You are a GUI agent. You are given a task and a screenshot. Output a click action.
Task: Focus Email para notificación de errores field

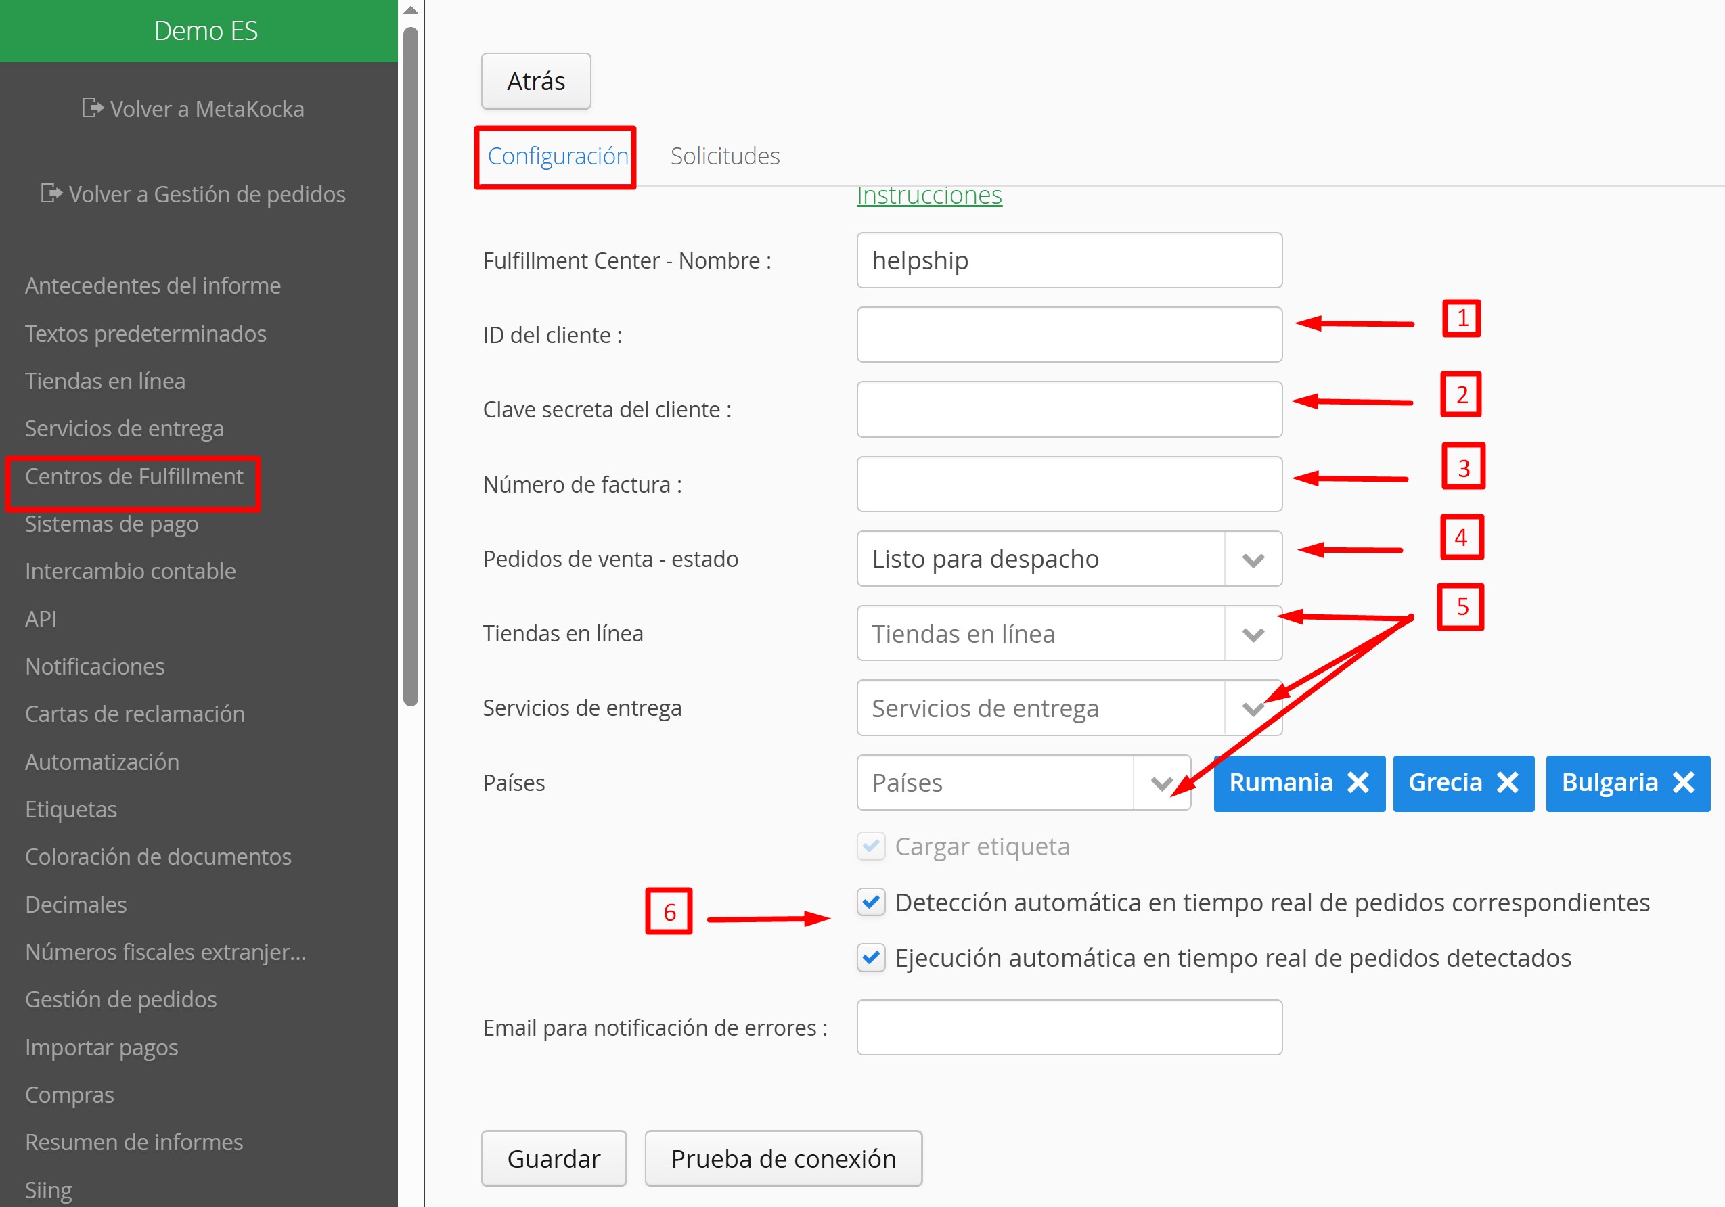1069,1027
